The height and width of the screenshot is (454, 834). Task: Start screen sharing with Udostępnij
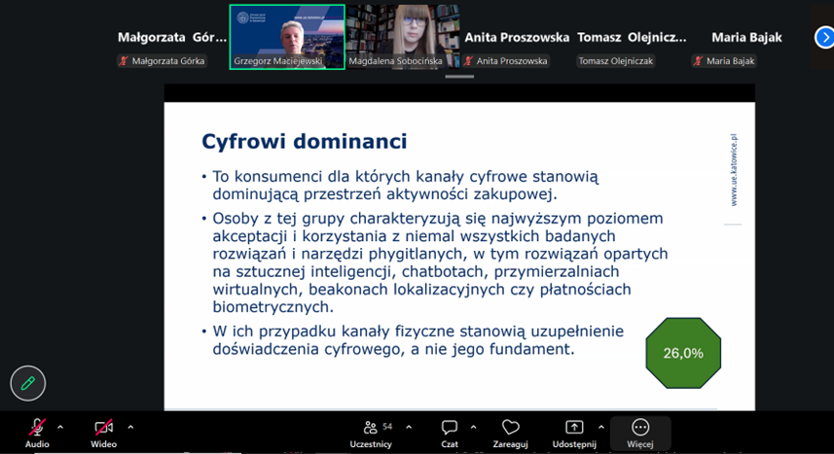click(574, 430)
